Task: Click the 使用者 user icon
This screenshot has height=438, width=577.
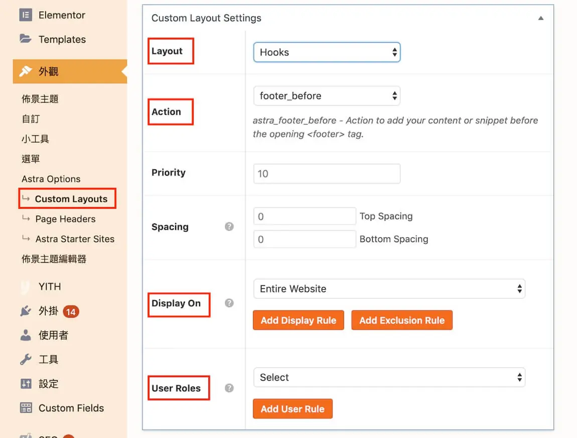Action: click(26, 335)
